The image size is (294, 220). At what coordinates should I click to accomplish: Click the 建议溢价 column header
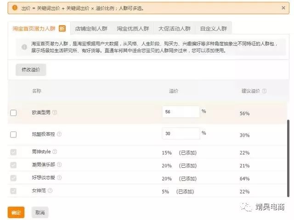pyautogui.click(x=250, y=91)
